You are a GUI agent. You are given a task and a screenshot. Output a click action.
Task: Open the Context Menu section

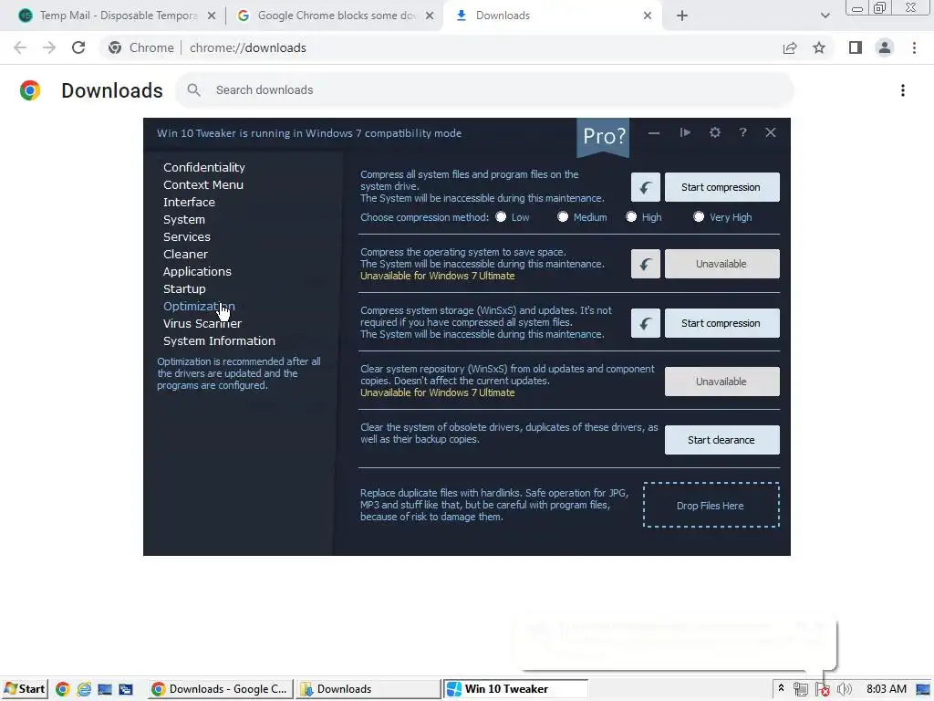pyautogui.click(x=203, y=184)
